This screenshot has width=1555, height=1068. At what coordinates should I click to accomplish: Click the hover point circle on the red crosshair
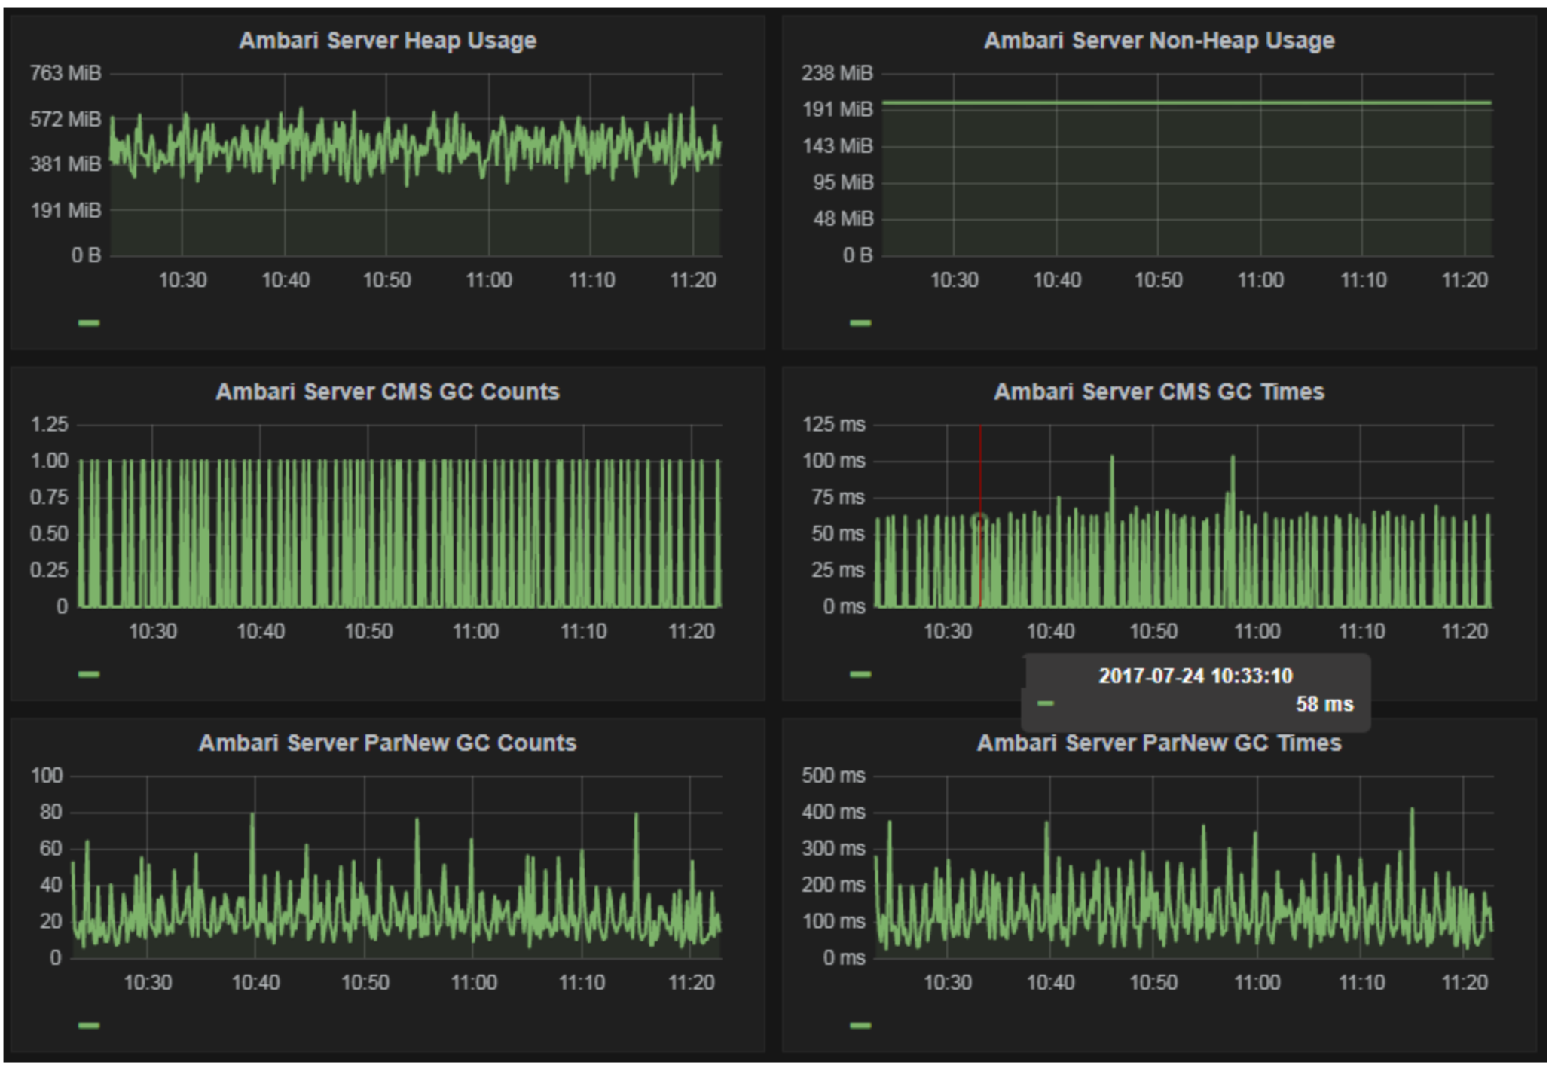click(x=979, y=520)
